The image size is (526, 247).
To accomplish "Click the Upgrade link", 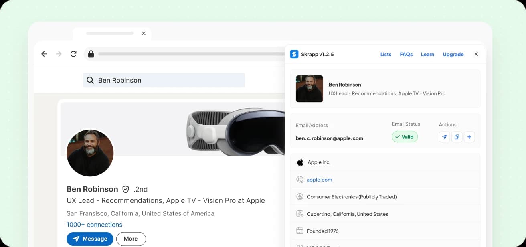I will click(453, 54).
